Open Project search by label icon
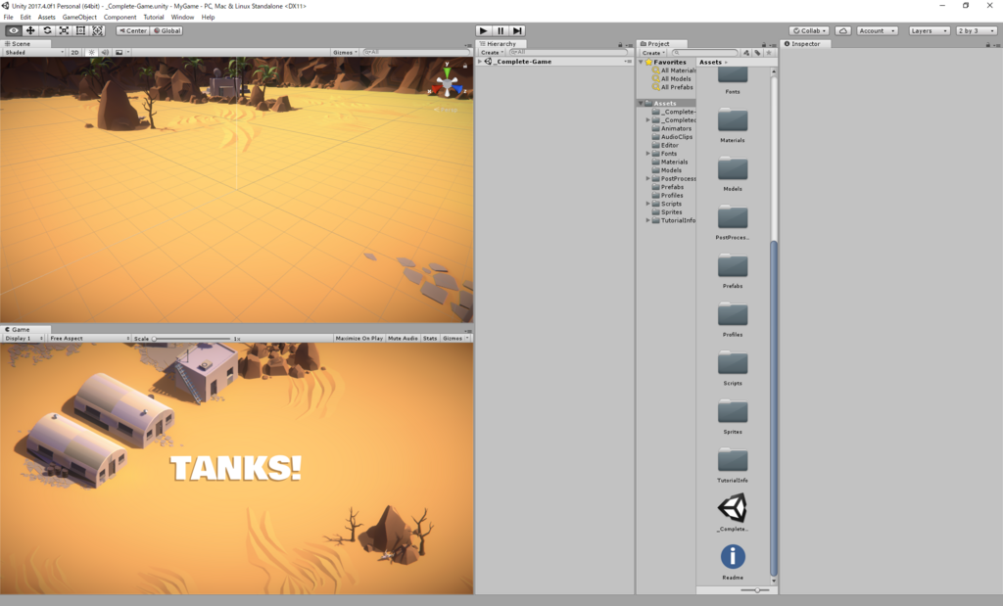The height and width of the screenshot is (606, 1003). (757, 53)
